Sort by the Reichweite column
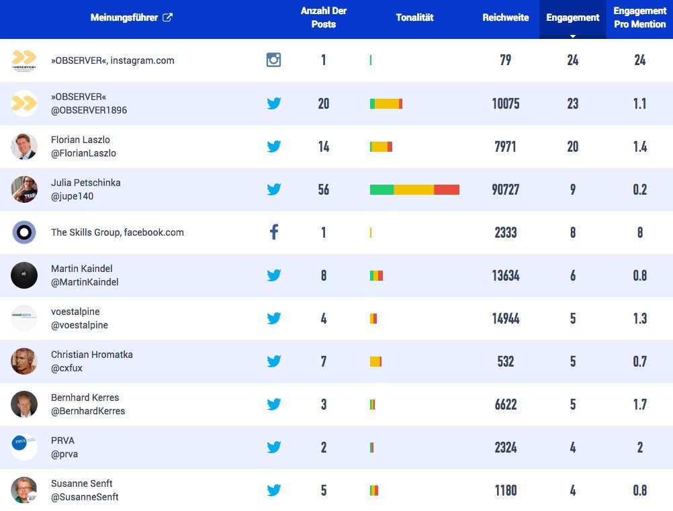The height and width of the screenshot is (511, 673). tap(506, 17)
